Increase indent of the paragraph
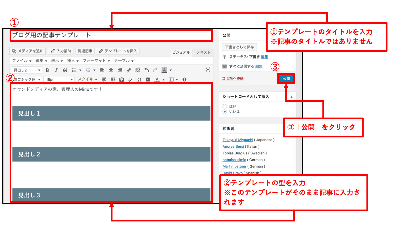This screenshot has width=396, height=226. [113, 79]
